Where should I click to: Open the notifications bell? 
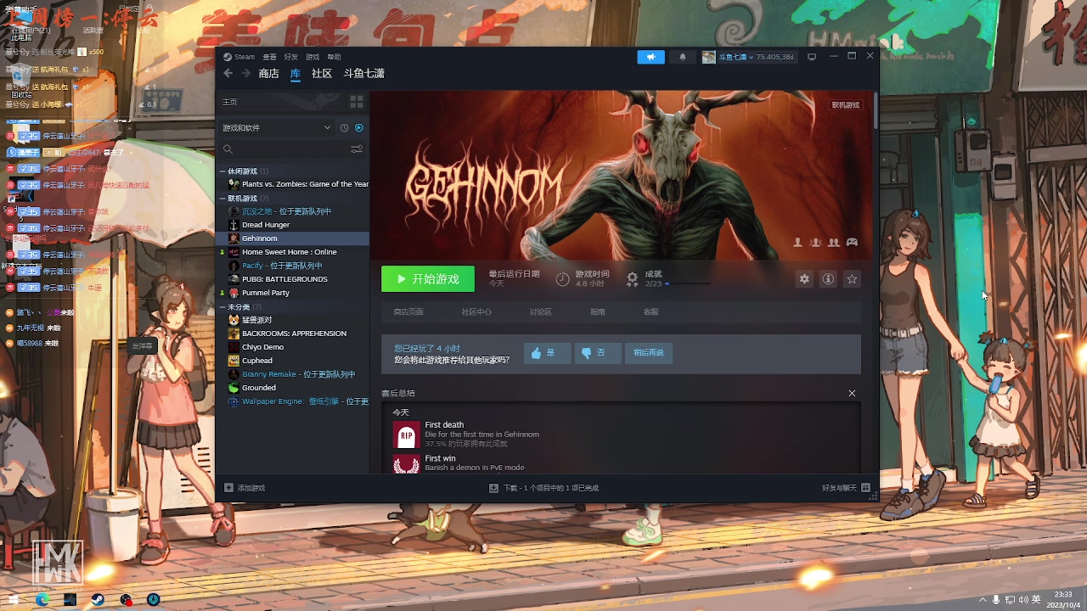pyautogui.click(x=682, y=57)
